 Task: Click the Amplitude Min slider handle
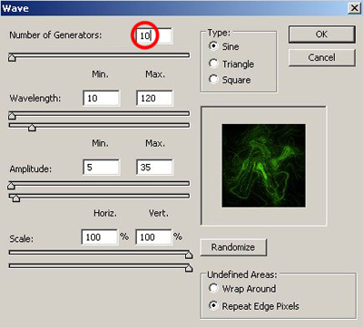pyautogui.click(x=12, y=186)
